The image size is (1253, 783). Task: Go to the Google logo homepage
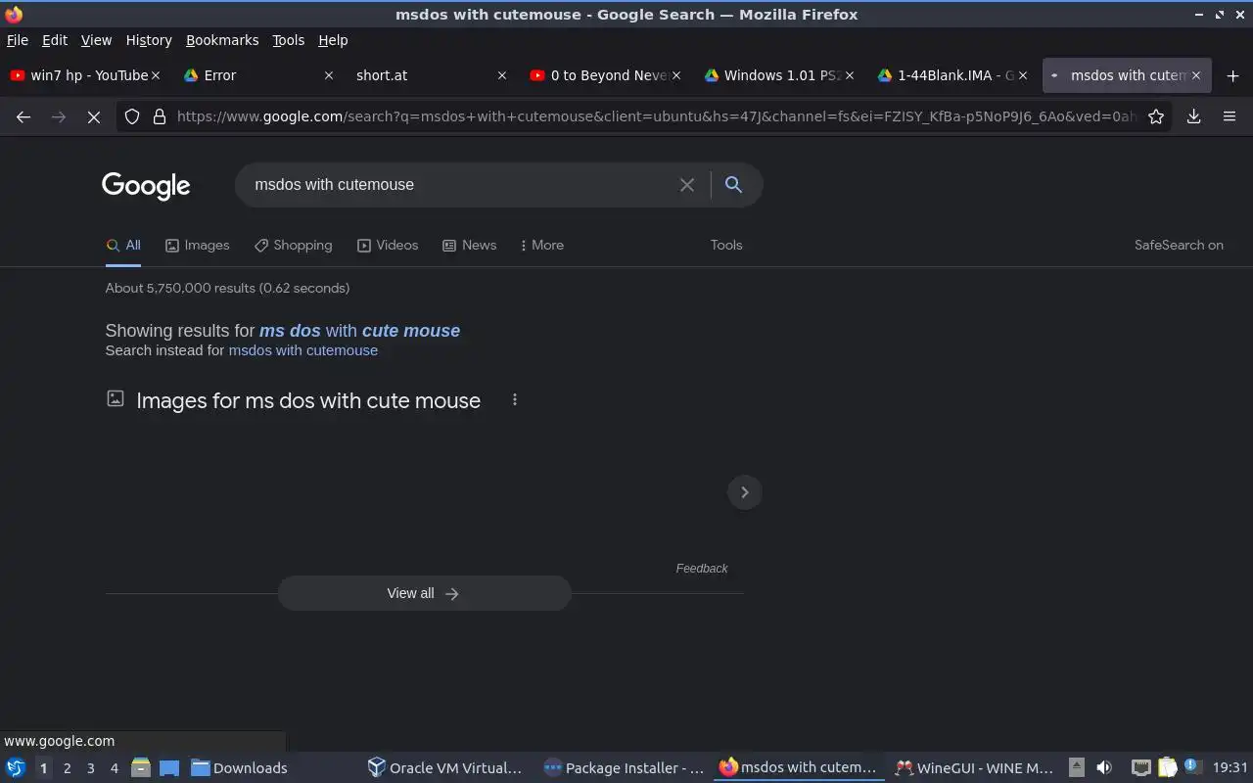click(x=146, y=185)
